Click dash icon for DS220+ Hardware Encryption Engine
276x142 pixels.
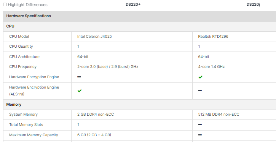click(x=79, y=77)
